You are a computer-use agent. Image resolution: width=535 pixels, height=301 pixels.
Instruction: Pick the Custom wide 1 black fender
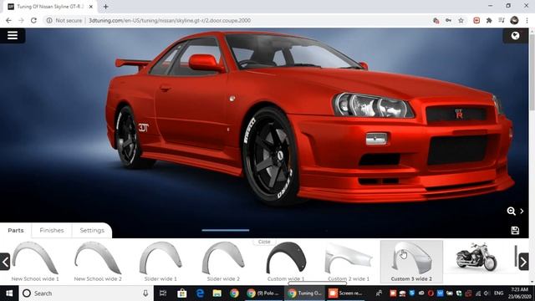click(286, 262)
